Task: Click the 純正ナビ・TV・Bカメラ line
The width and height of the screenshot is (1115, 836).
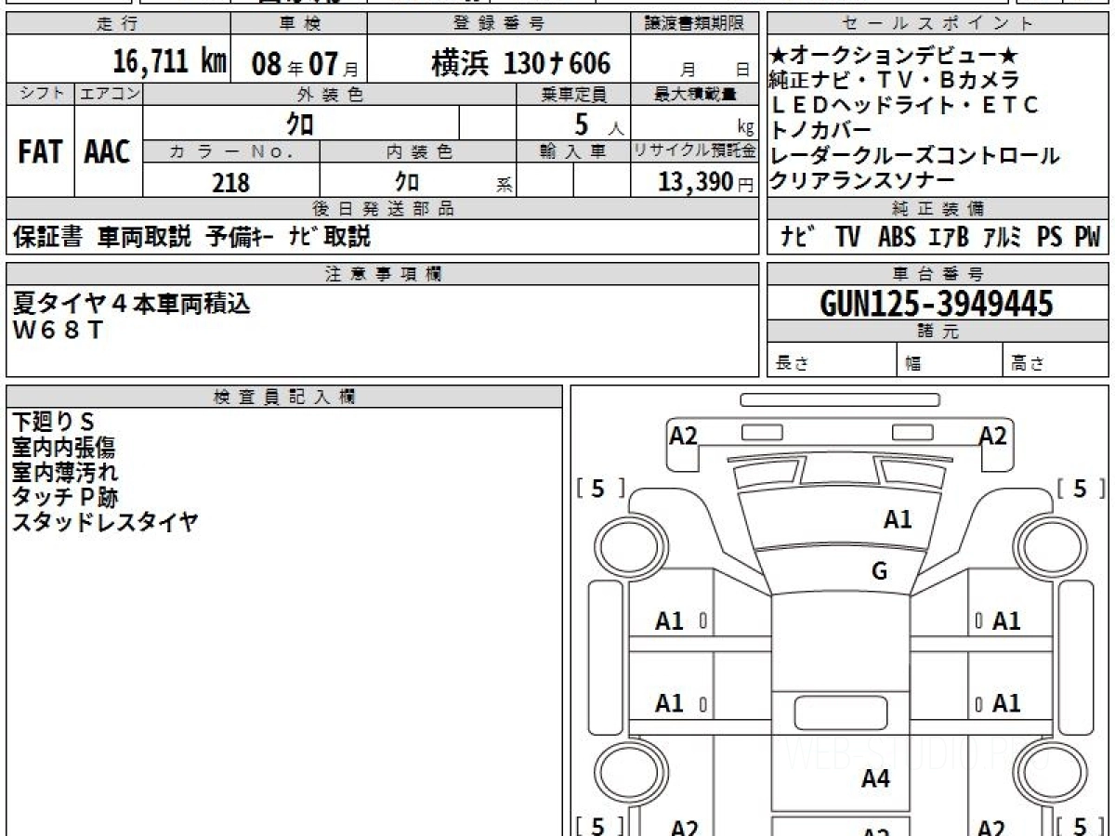Action: (x=894, y=80)
